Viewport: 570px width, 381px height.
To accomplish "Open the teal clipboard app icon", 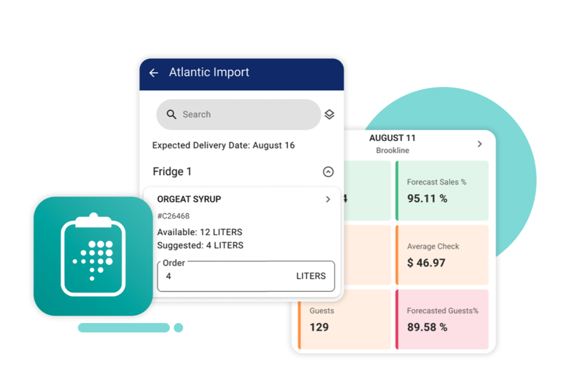I will tap(93, 256).
